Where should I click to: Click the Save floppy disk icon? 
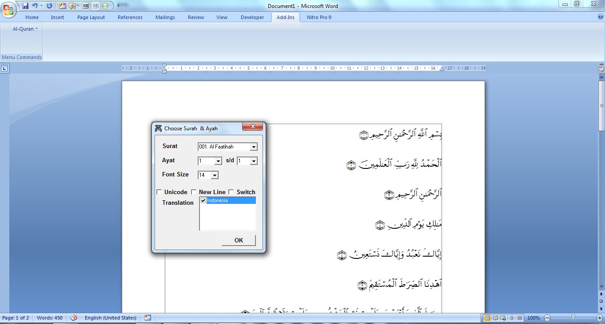[25, 6]
